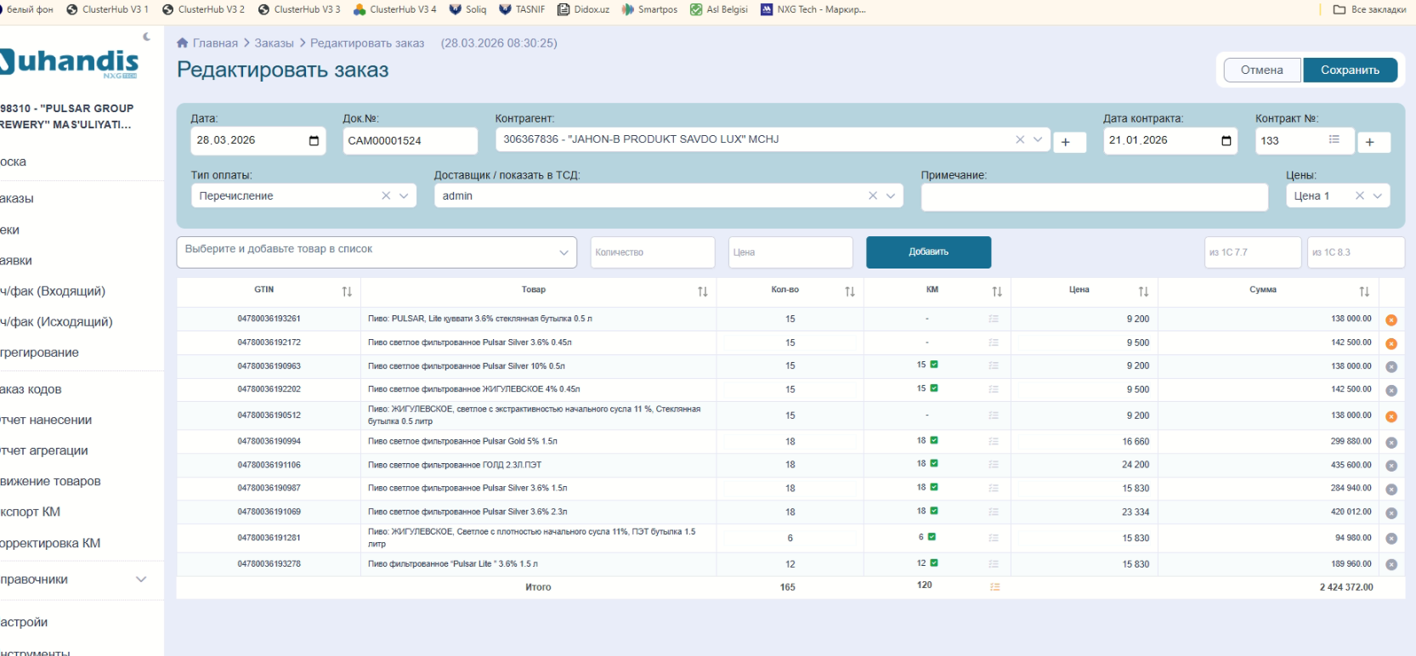Open KM list icon for Pulsar Gold row

click(994, 442)
